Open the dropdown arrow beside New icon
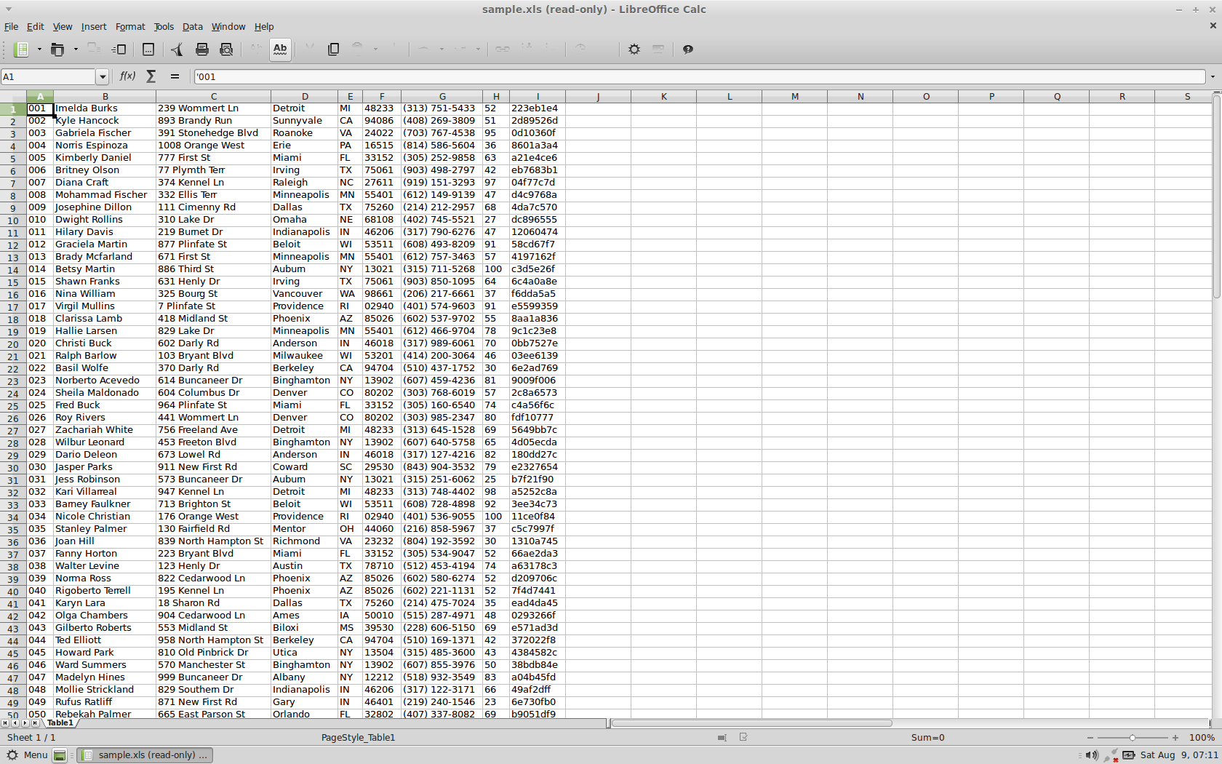Screen dimensions: 1222x764 [x=39, y=49]
